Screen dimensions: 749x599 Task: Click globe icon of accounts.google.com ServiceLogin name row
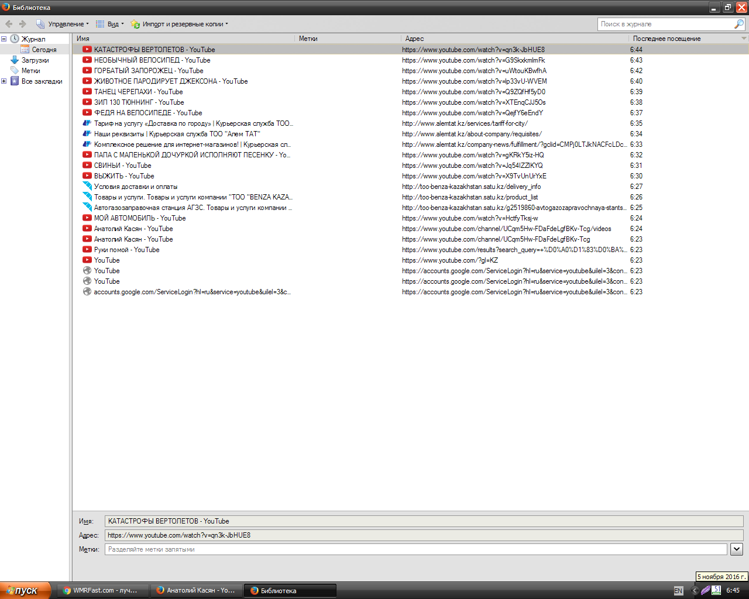[x=87, y=292]
